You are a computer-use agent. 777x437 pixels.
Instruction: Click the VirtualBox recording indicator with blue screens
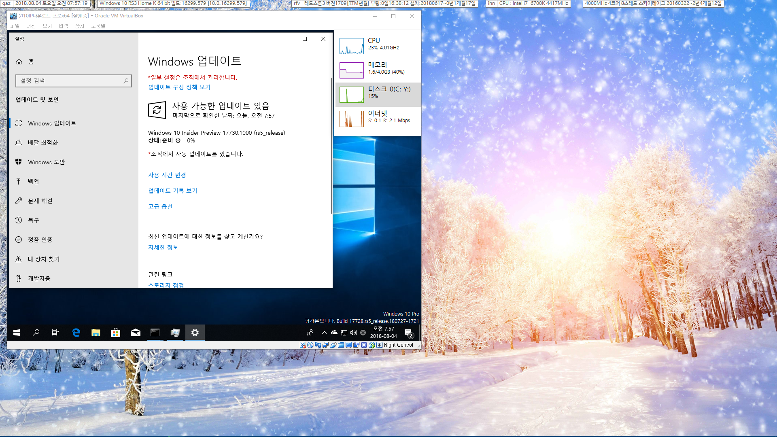[x=356, y=345]
